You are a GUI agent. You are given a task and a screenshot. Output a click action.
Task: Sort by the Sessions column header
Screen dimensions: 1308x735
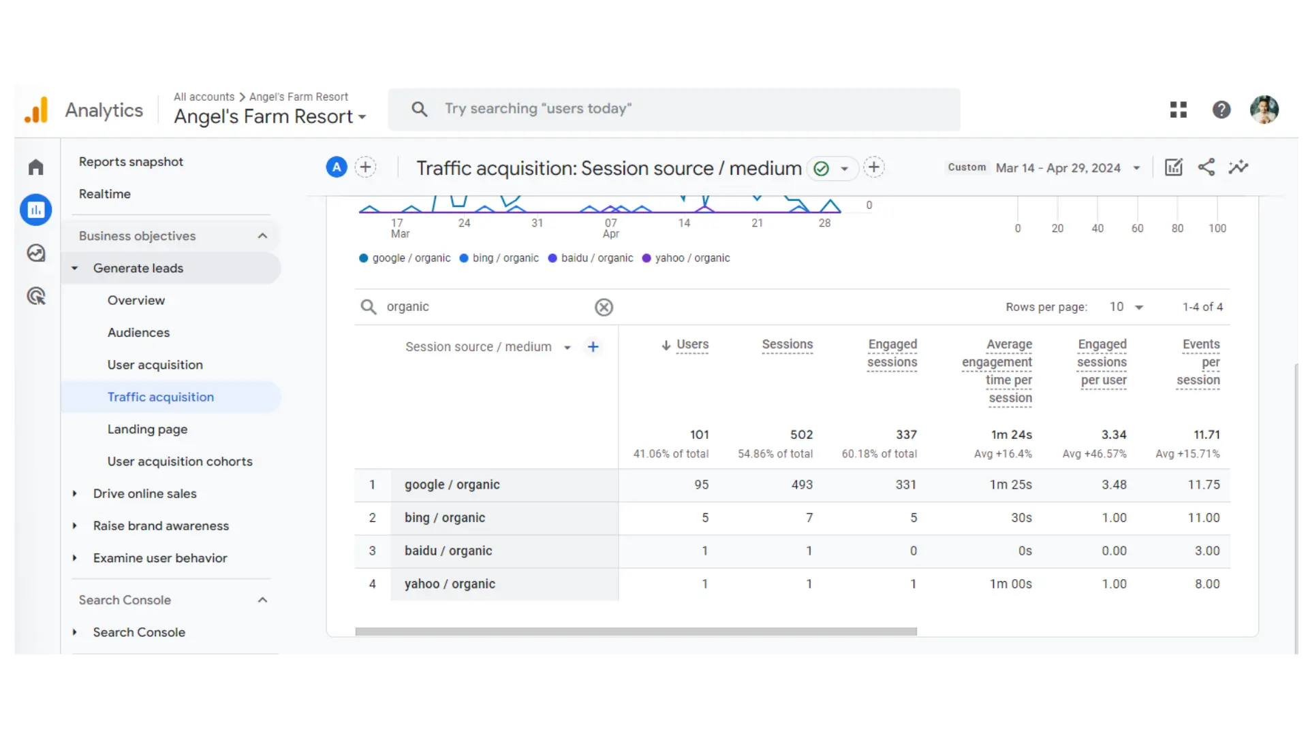pos(787,345)
